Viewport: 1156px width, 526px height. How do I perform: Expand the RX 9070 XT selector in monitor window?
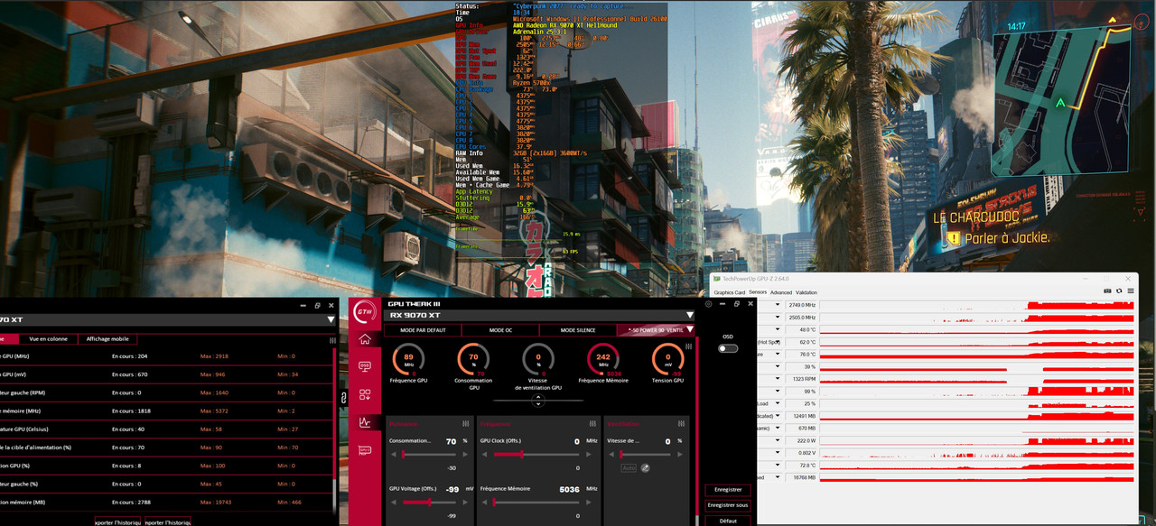click(331, 319)
